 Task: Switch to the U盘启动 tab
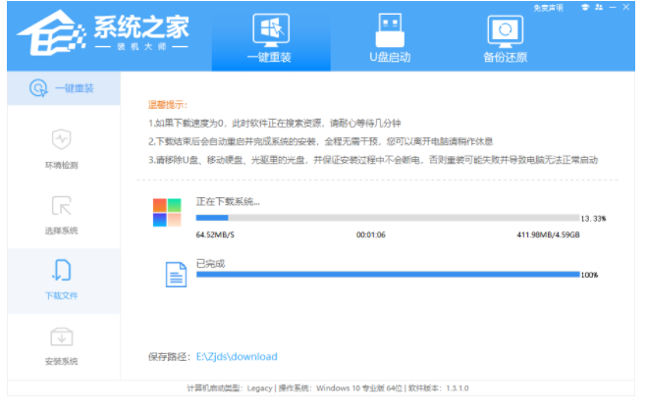tap(391, 37)
